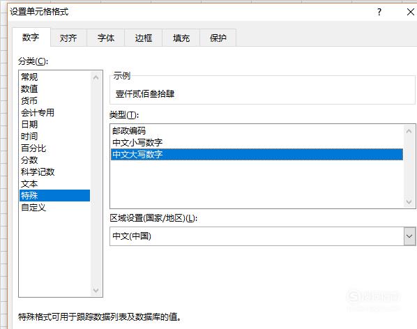Select 常规 in the category list
The width and height of the screenshot is (417, 329).
click(55, 77)
